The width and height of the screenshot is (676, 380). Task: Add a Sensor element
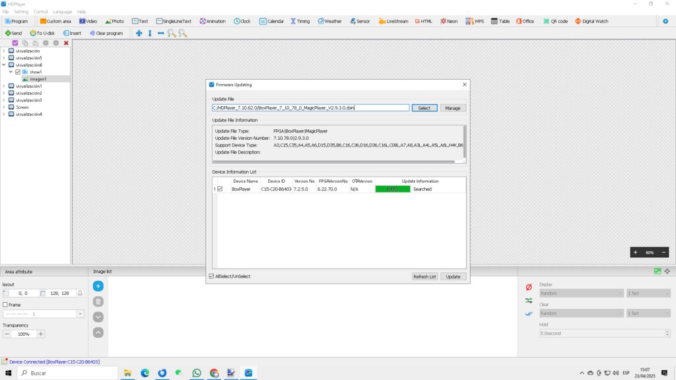(360, 21)
